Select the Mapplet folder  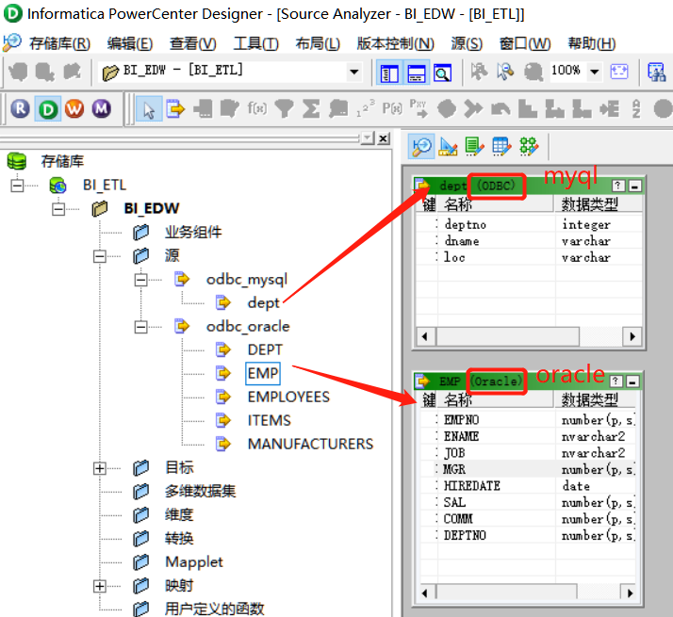tap(194, 562)
